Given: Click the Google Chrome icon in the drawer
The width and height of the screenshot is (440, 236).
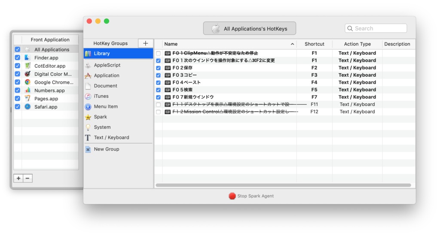Looking at the screenshot, I should point(27,82).
